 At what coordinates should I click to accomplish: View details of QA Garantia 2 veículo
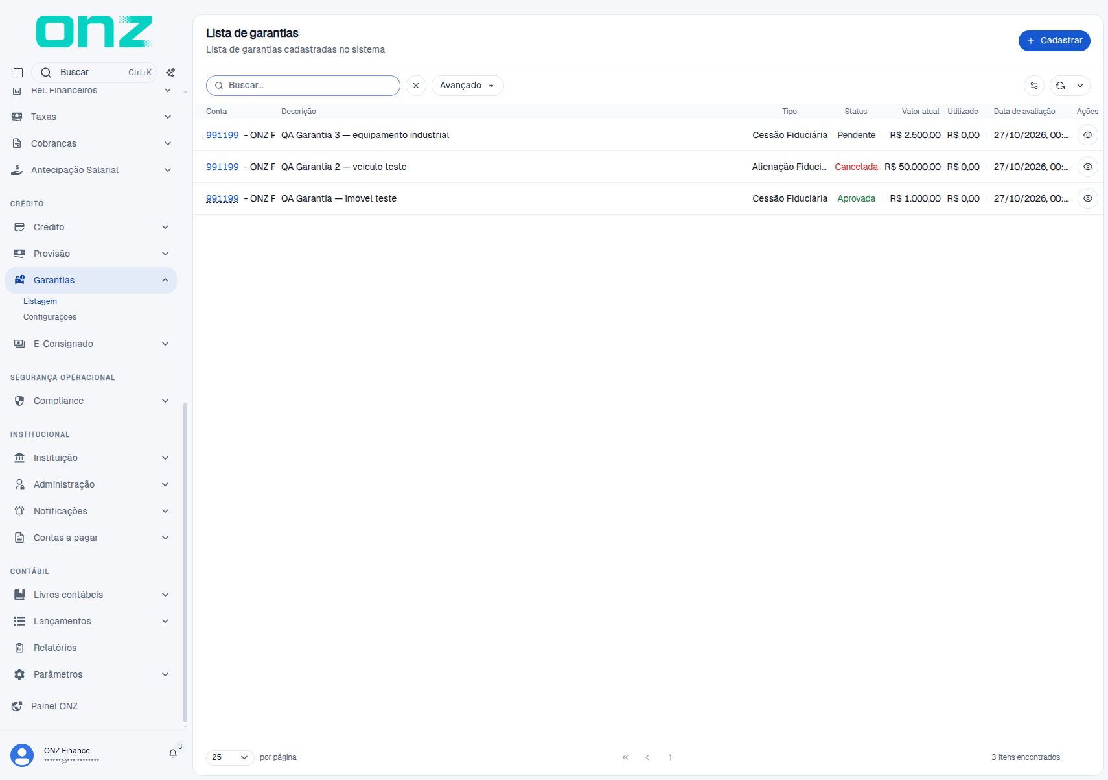[1088, 167]
